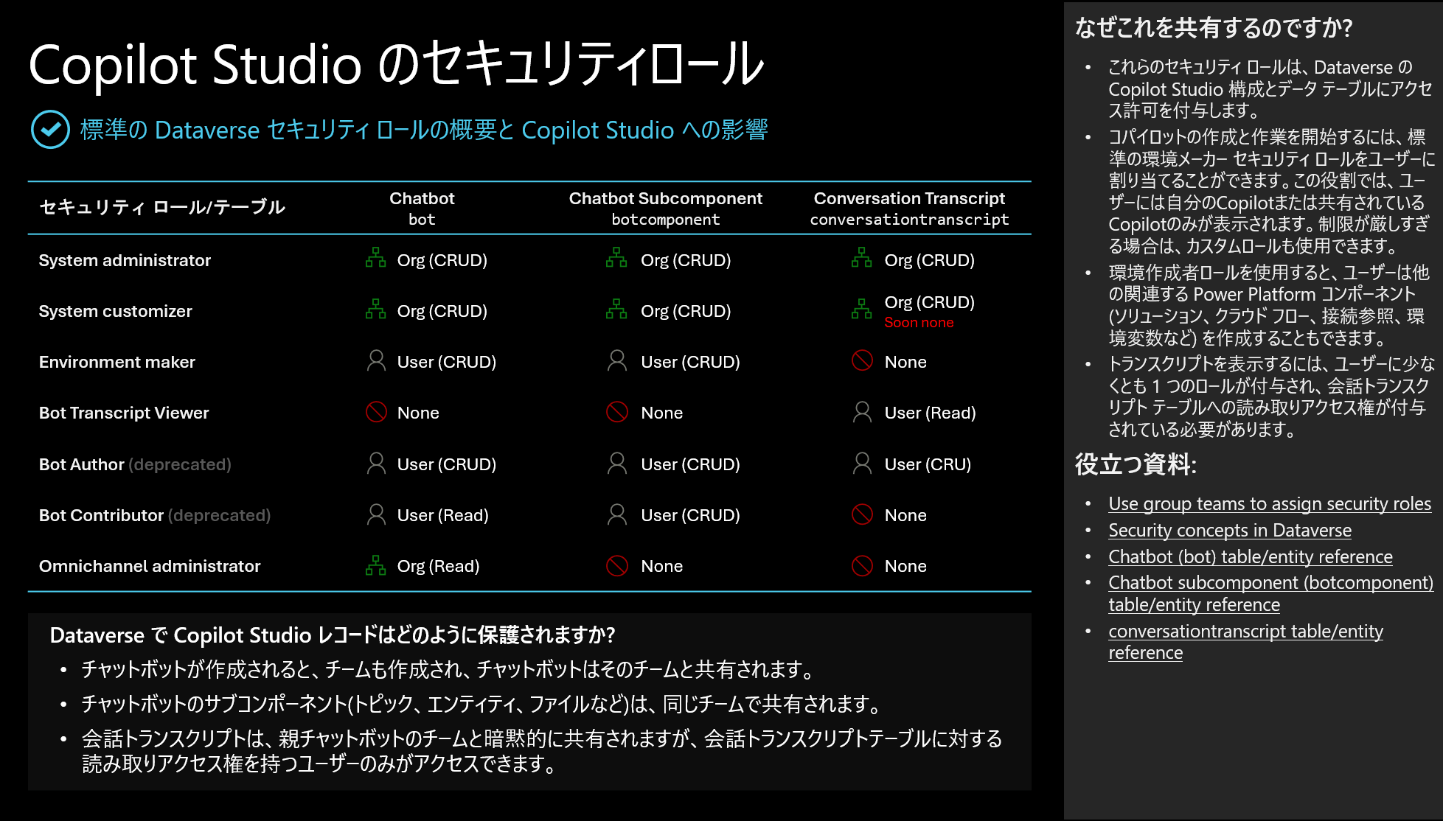Select the 'Omnichannel administrator' row label

(x=150, y=566)
